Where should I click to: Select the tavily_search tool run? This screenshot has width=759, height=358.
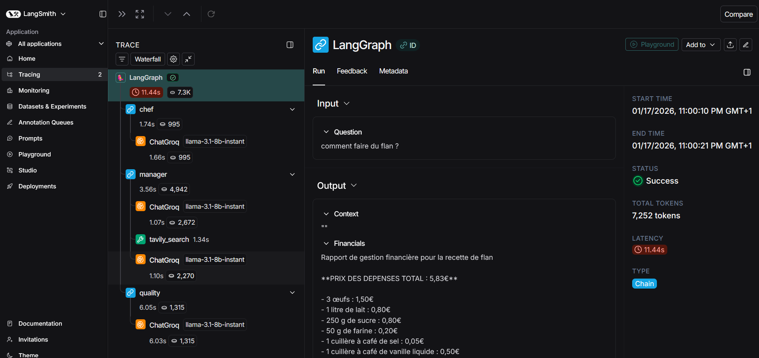click(169, 239)
